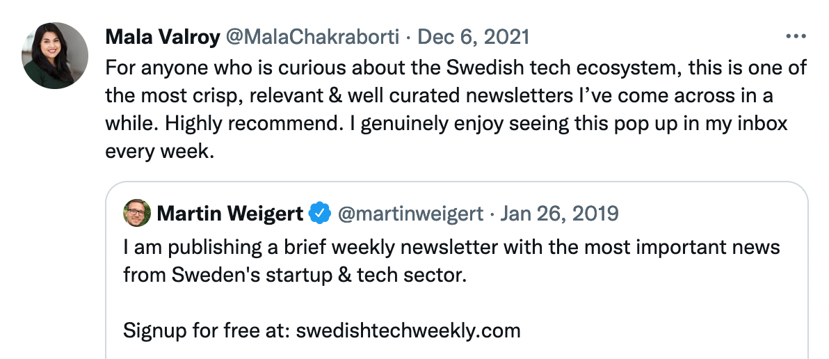Open the tweet's more options (three dots) menu

(796, 36)
